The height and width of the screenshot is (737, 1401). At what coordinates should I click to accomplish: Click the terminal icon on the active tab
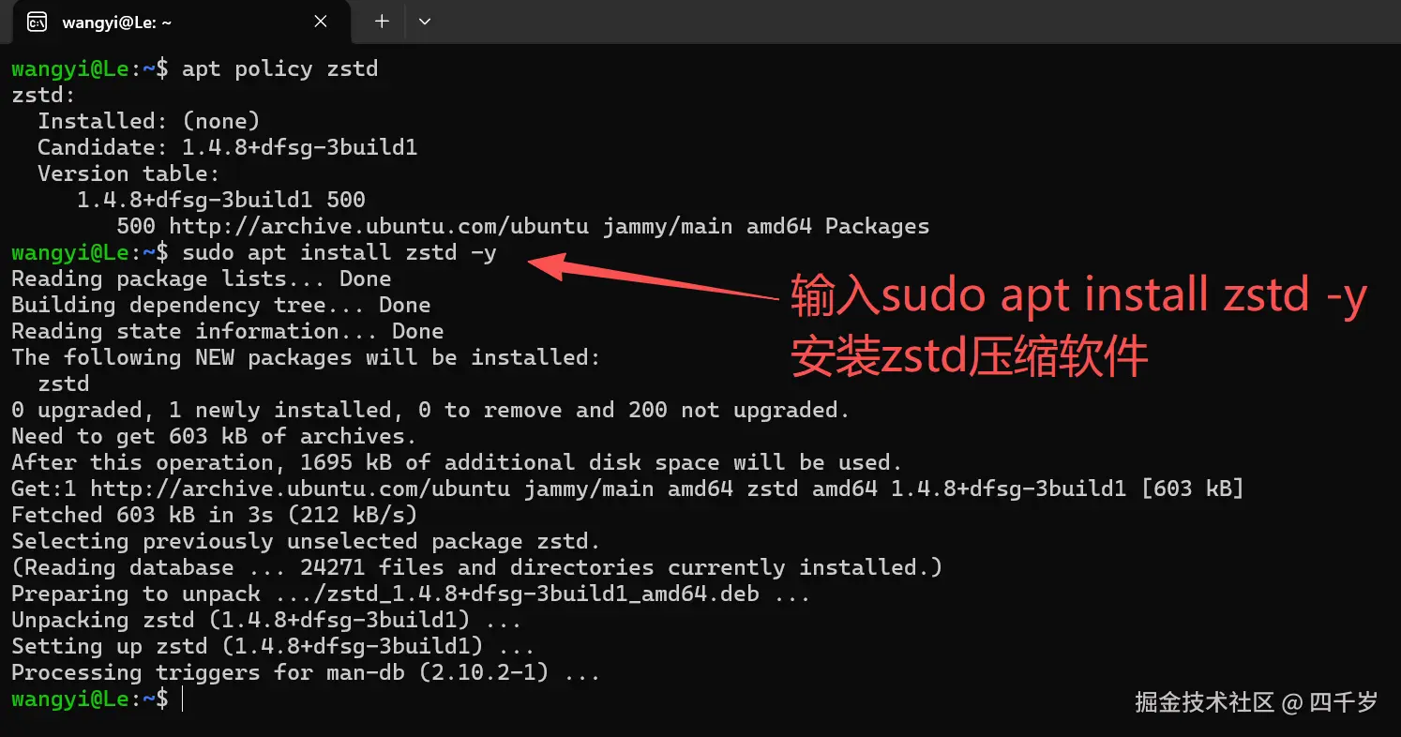click(x=35, y=21)
